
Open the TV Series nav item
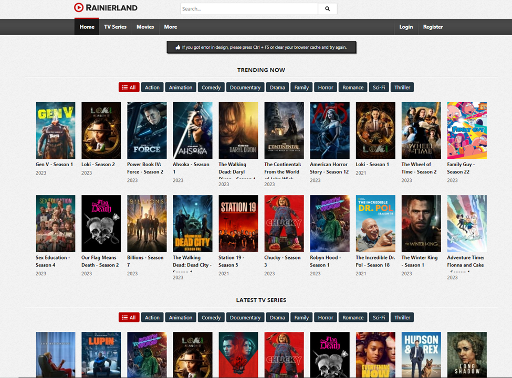[x=115, y=27]
